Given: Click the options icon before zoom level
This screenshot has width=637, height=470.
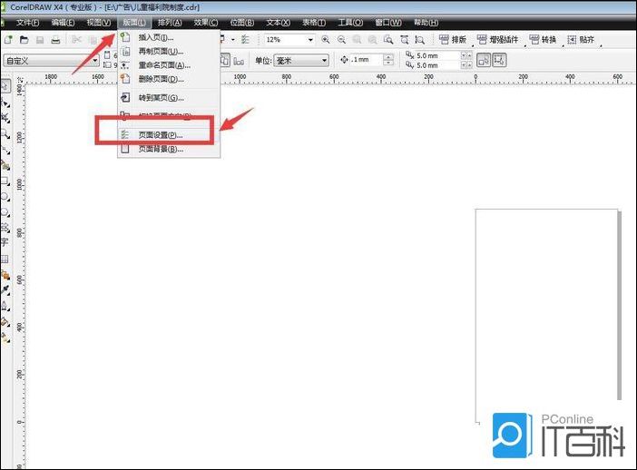Looking at the screenshot, I should [x=245, y=39].
